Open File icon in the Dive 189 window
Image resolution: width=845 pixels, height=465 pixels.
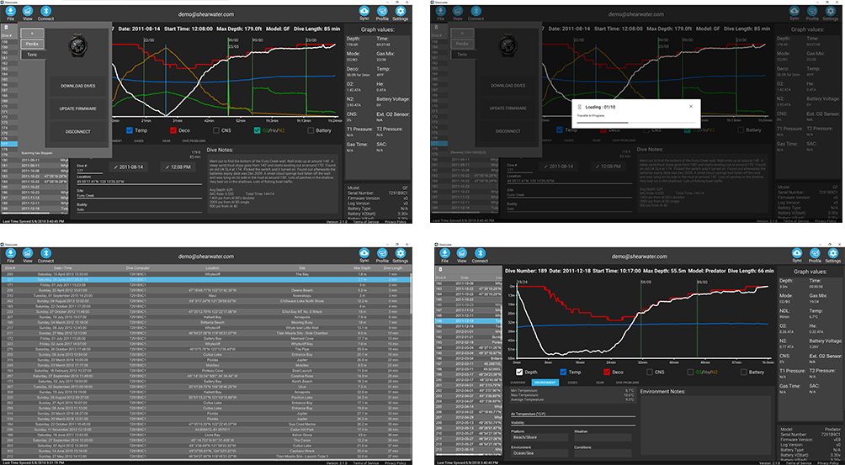pyautogui.click(x=443, y=253)
